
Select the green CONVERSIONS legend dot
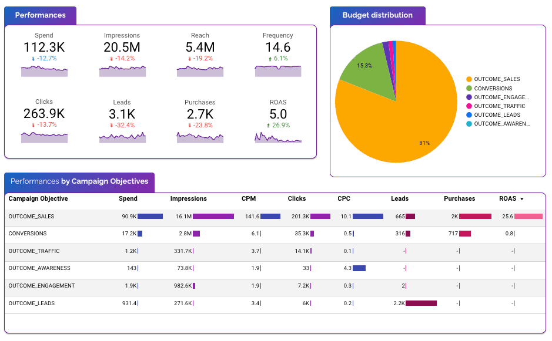click(469, 88)
